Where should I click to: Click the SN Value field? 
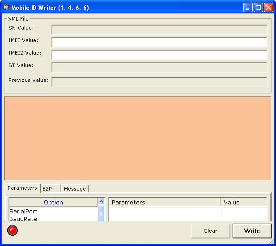pos(159,30)
